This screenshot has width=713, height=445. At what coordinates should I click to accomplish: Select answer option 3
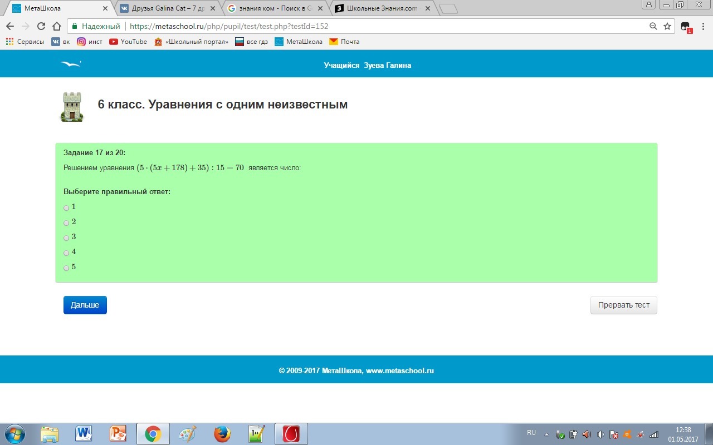pos(66,238)
